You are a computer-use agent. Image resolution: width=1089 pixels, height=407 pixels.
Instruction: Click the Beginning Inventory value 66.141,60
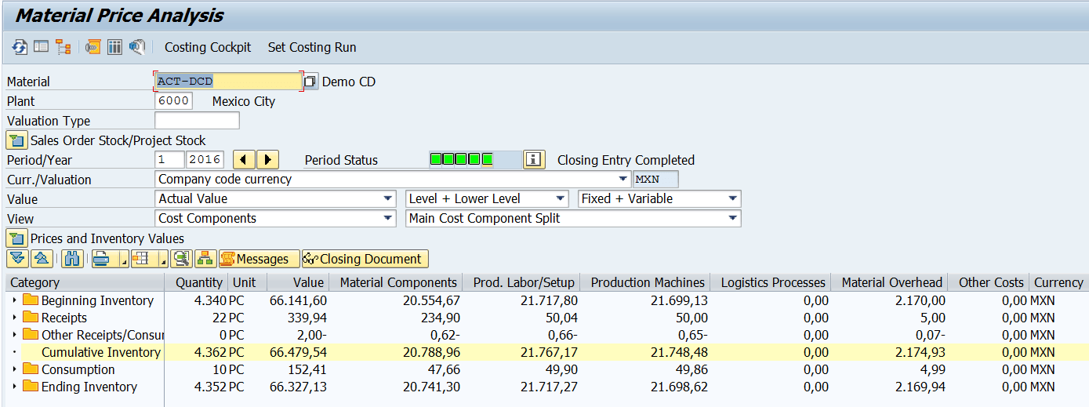point(299,300)
